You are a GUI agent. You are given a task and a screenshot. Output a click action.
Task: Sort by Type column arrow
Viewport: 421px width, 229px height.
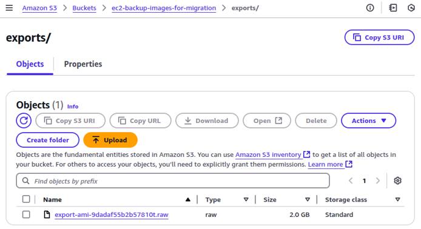pyautogui.click(x=246, y=199)
